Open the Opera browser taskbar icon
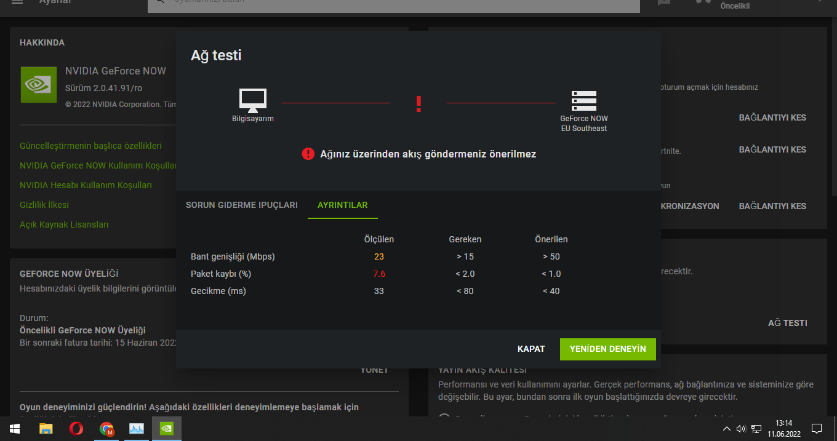The image size is (837, 441). [x=76, y=429]
